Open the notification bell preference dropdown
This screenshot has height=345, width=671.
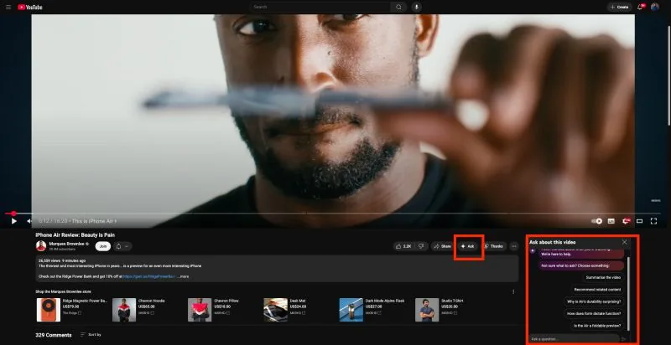coord(122,246)
